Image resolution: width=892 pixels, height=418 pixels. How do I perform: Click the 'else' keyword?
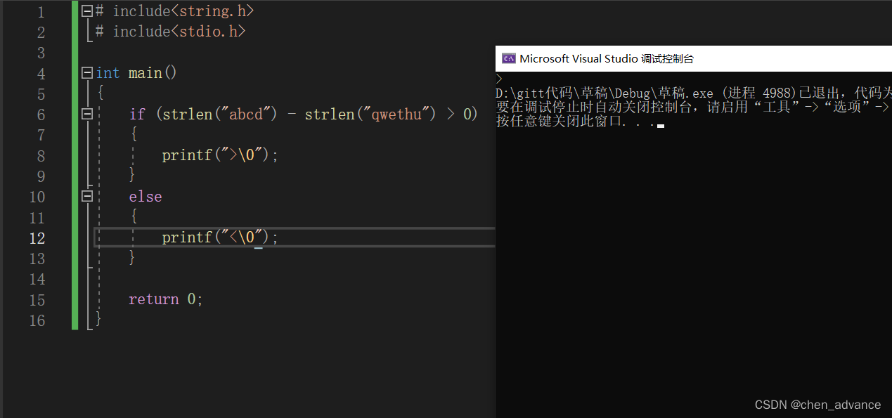click(x=146, y=197)
